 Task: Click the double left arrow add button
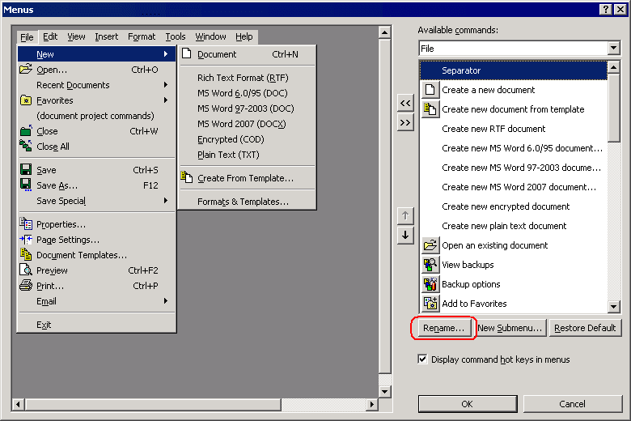click(x=405, y=103)
